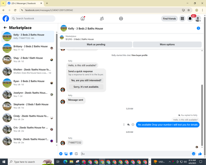Open Kelly - 3 Beds 2 Baths House chat
The image size is (206, 165).
coord(28,36)
